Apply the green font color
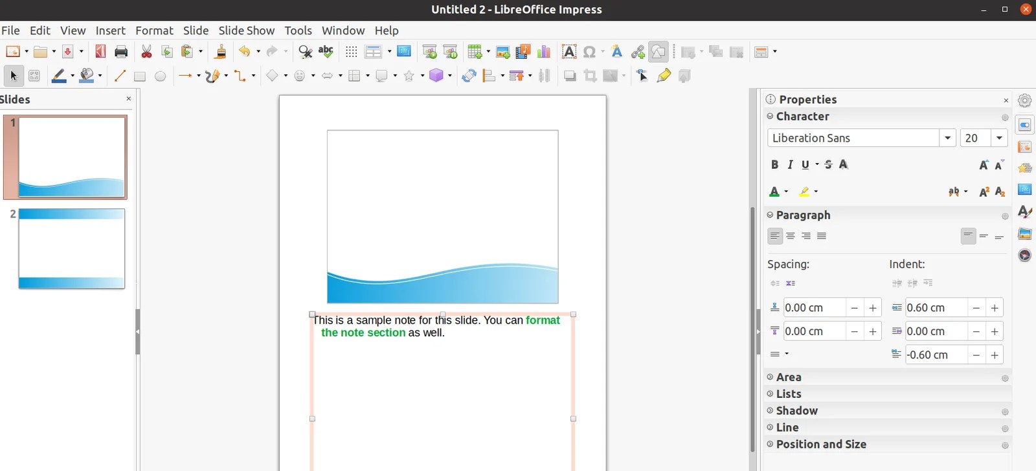Image resolution: width=1036 pixels, height=471 pixels. coord(774,192)
